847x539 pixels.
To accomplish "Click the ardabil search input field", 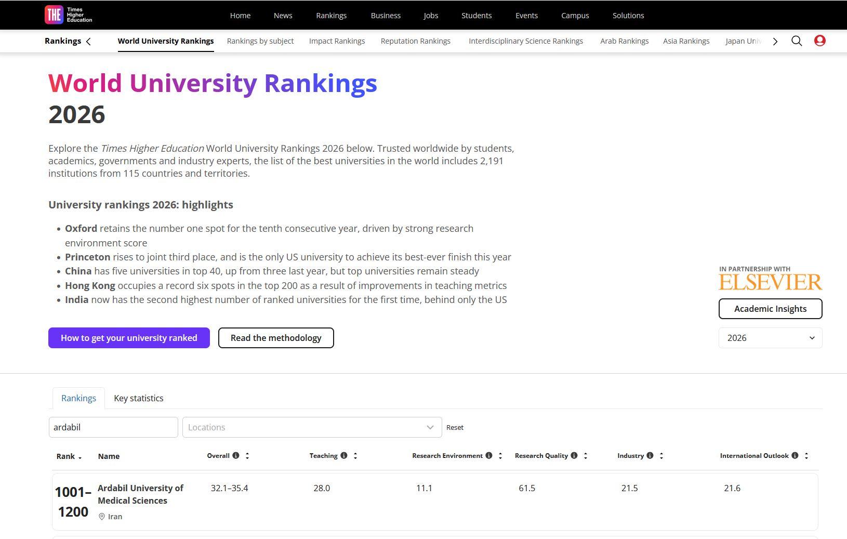I will pos(113,427).
